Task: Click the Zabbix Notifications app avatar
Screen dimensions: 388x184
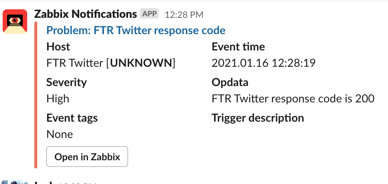Action: (x=15, y=22)
